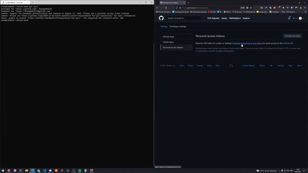Image resolution: width=308 pixels, height=173 pixels.
Task: Open the API footer link
Action: [x=271, y=66]
